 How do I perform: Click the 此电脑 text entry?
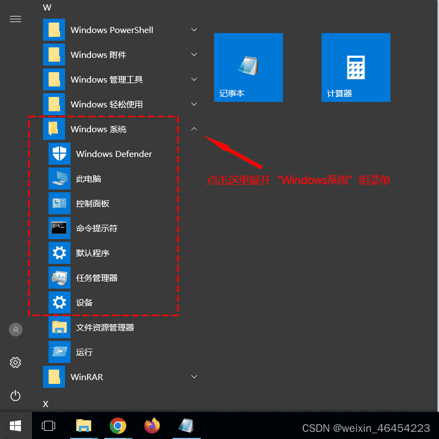click(x=89, y=178)
